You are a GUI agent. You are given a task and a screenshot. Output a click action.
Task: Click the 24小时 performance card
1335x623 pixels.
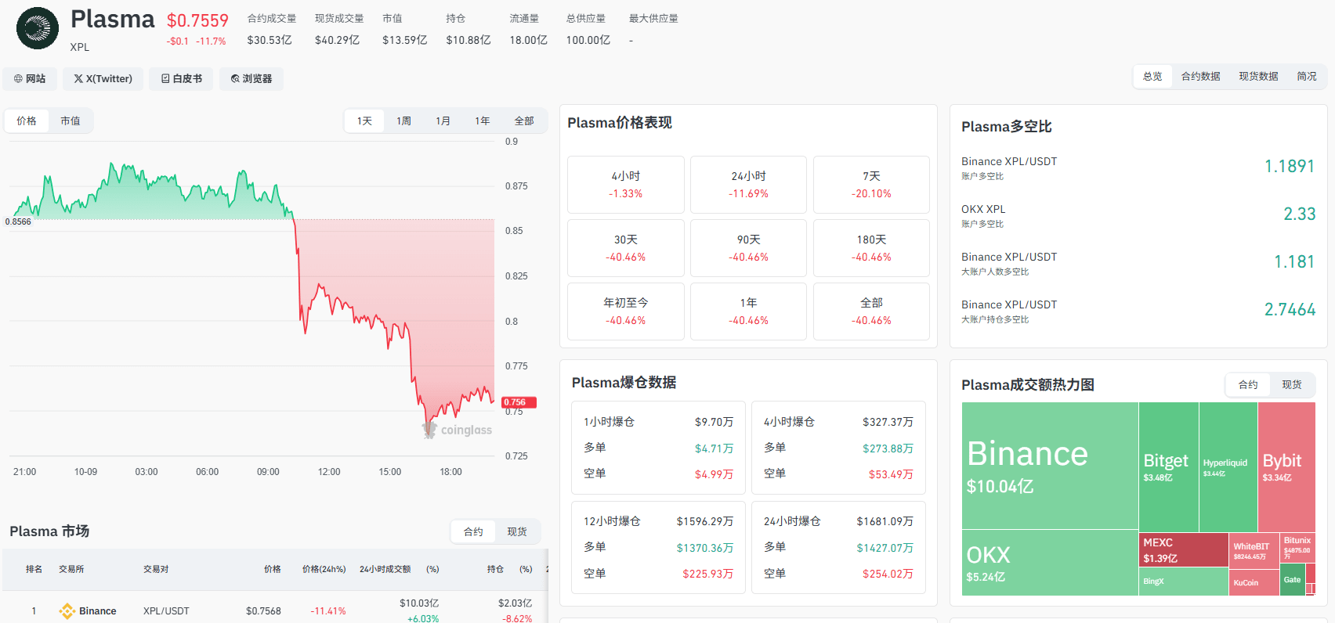click(748, 185)
